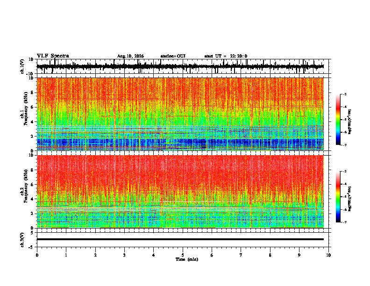Click the -5 tick of ch.3(V) axis
Image resolution: width=370 pixels, height=286 pixels.
[32, 247]
